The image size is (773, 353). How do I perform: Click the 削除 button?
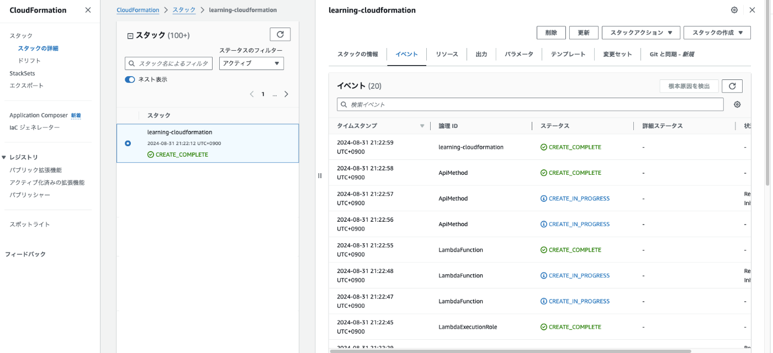tap(551, 33)
